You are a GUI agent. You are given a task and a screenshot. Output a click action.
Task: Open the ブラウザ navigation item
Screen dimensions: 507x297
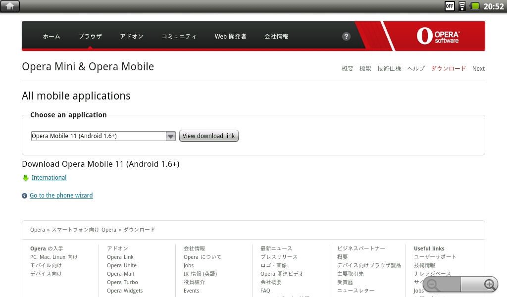[x=90, y=37]
